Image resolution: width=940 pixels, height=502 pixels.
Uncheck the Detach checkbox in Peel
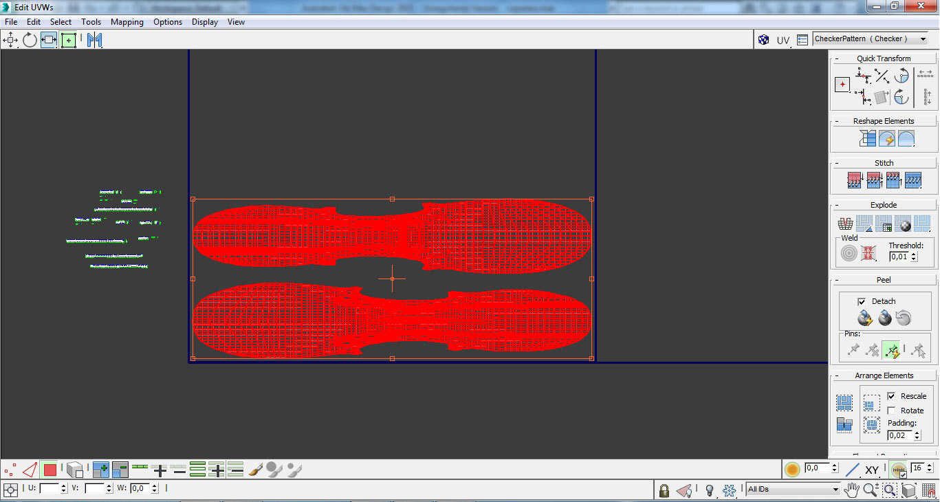(x=862, y=301)
